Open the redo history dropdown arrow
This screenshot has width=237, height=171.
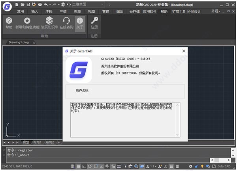pyautogui.click(x=58, y=5)
